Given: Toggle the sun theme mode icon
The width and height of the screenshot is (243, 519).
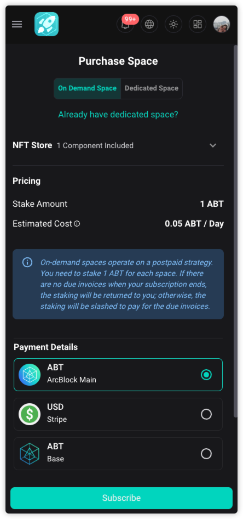Looking at the screenshot, I should [173, 24].
